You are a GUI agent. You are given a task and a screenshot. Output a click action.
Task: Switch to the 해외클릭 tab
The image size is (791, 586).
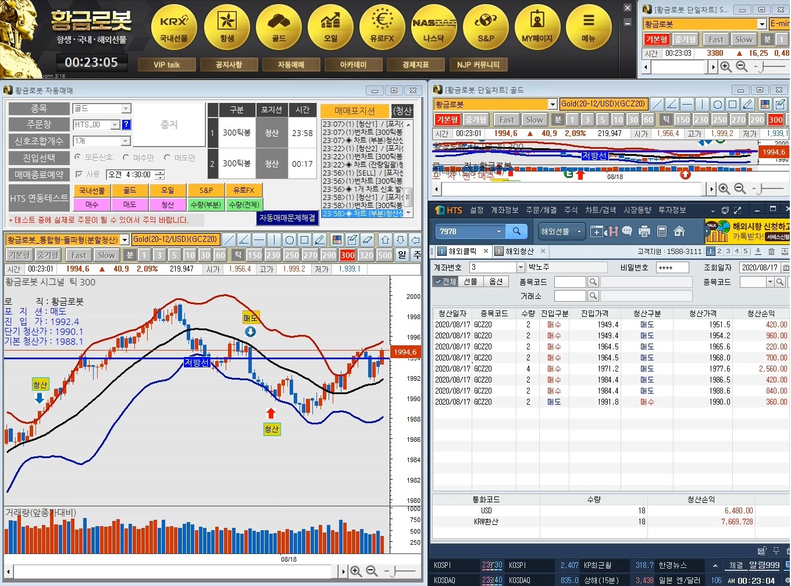point(462,251)
